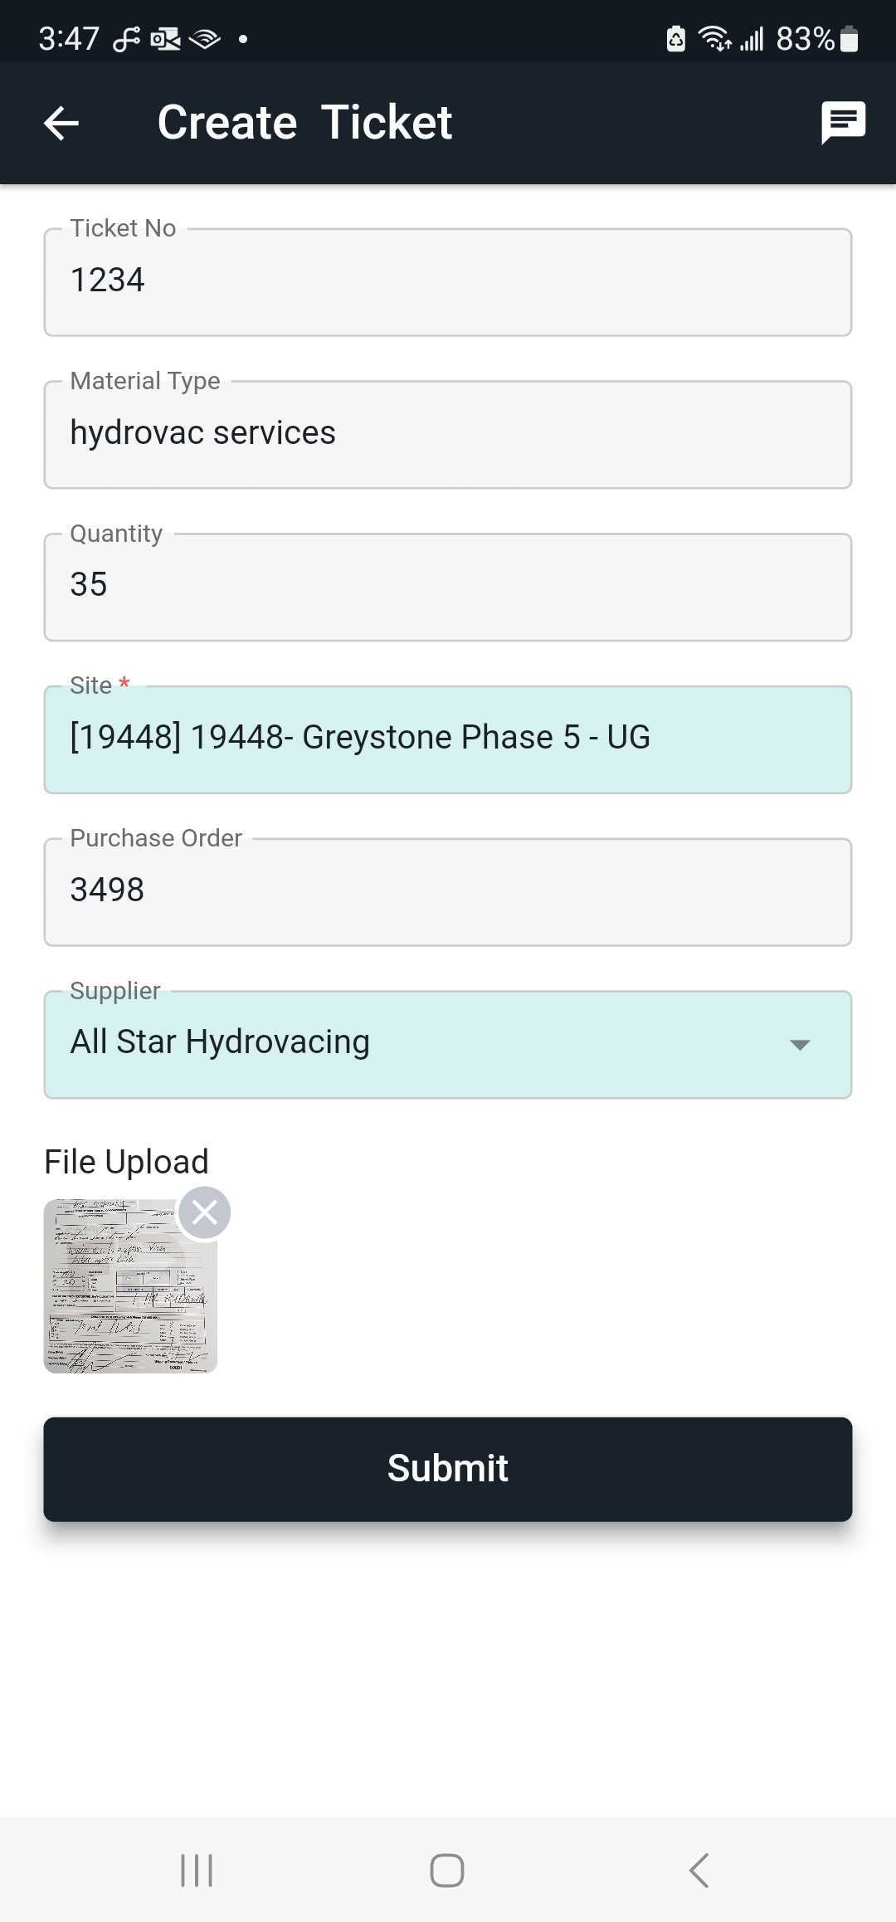This screenshot has width=896, height=1922.
Task: Open the Site selector for Greystone Phase 5
Action: tap(448, 739)
